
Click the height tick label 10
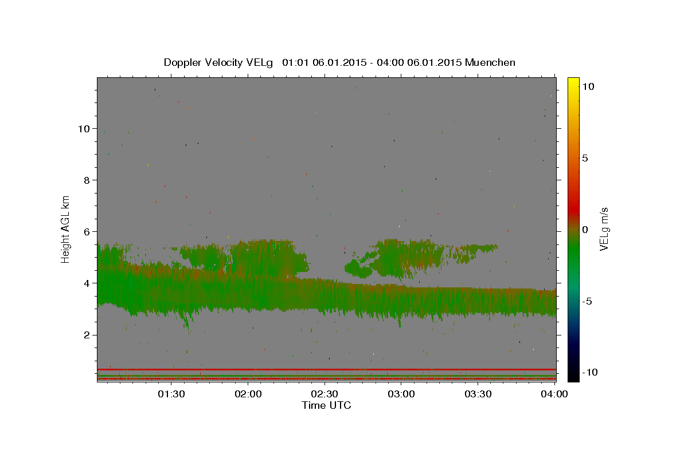pyautogui.click(x=84, y=128)
